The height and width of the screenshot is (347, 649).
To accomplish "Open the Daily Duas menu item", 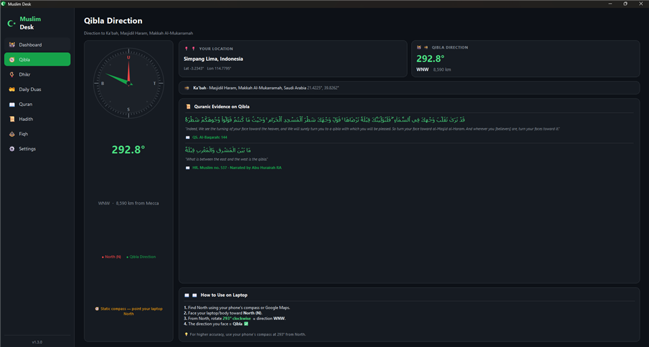I will pyautogui.click(x=37, y=89).
